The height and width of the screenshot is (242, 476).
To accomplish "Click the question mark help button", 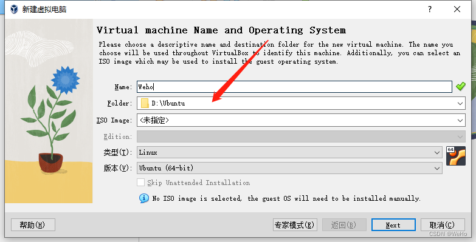I will coord(430,9).
